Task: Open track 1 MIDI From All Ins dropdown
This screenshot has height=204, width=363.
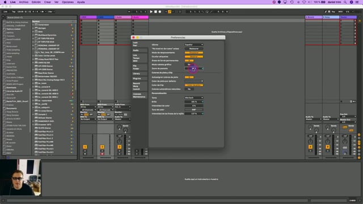Action: [x=88, y=107]
